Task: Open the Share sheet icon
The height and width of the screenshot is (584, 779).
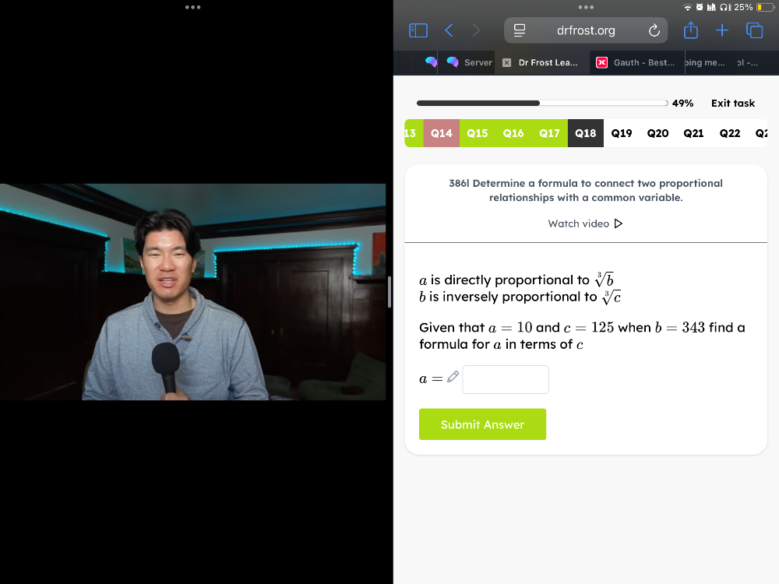Action: point(691,30)
